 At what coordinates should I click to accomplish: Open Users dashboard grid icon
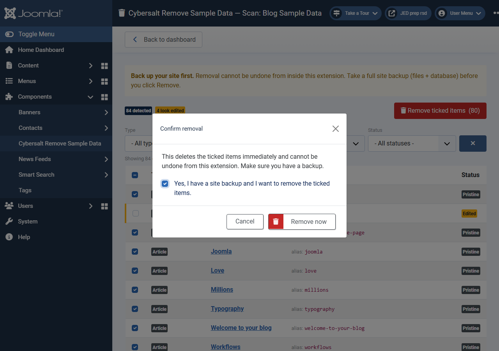point(104,206)
